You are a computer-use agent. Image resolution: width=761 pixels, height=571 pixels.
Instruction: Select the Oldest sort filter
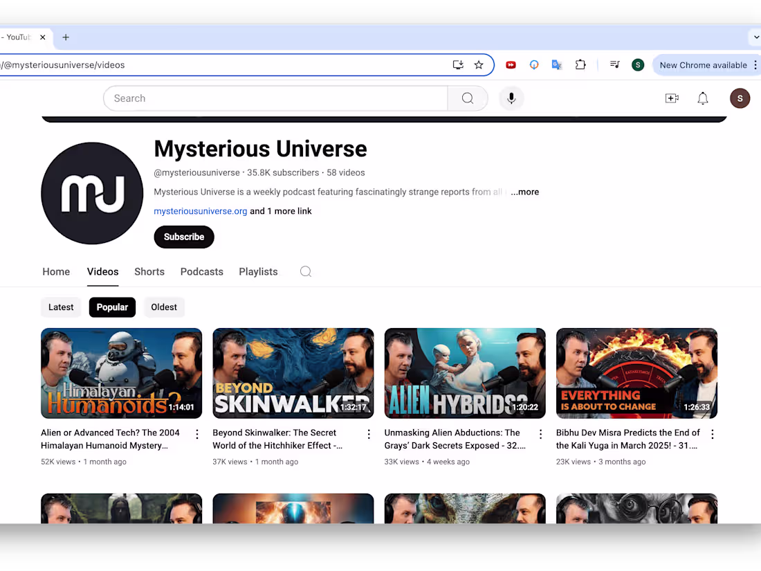click(x=164, y=307)
